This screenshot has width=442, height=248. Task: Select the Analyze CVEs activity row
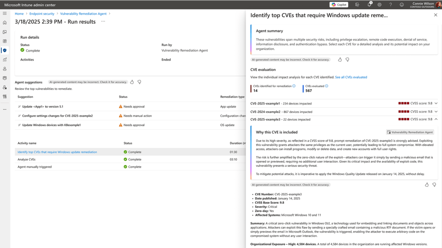click(27, 159)
